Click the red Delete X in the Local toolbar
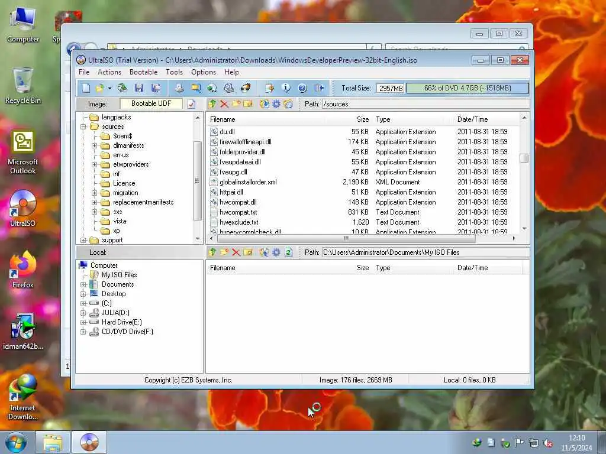Image resolution: width=606 pixels, height=454 pixels. [x=236, y=252]
